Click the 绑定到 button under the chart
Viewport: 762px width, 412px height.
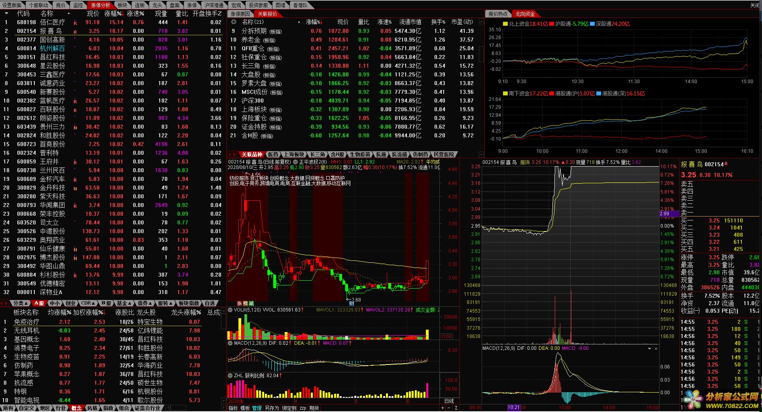click(289, 408)
